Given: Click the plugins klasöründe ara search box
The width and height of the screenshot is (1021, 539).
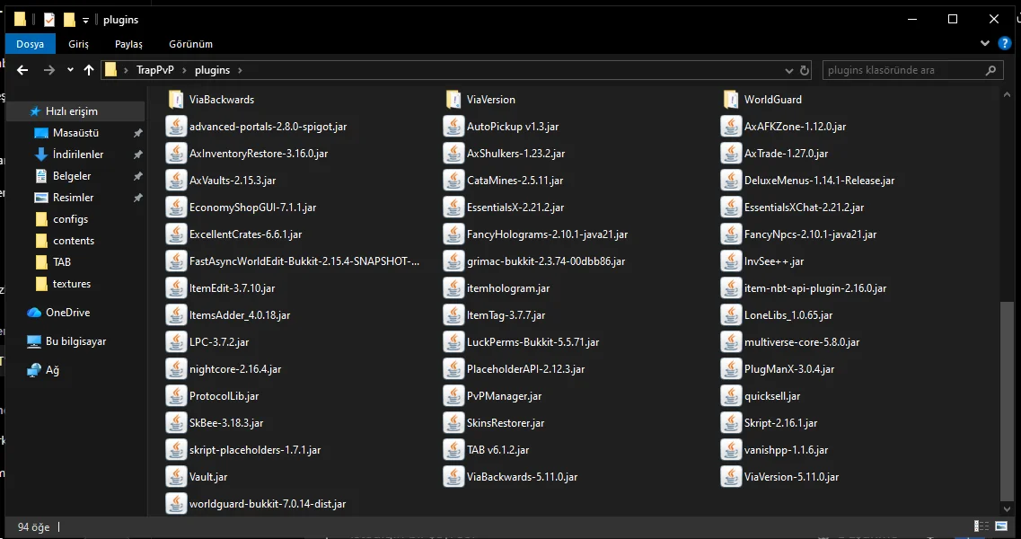Looking at the screenshot, I should click(x=912, y=70).
